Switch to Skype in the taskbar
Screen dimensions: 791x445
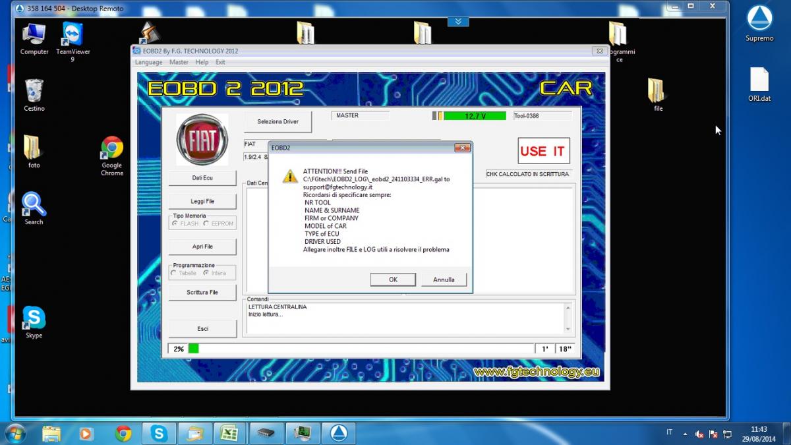pos(158,433)
